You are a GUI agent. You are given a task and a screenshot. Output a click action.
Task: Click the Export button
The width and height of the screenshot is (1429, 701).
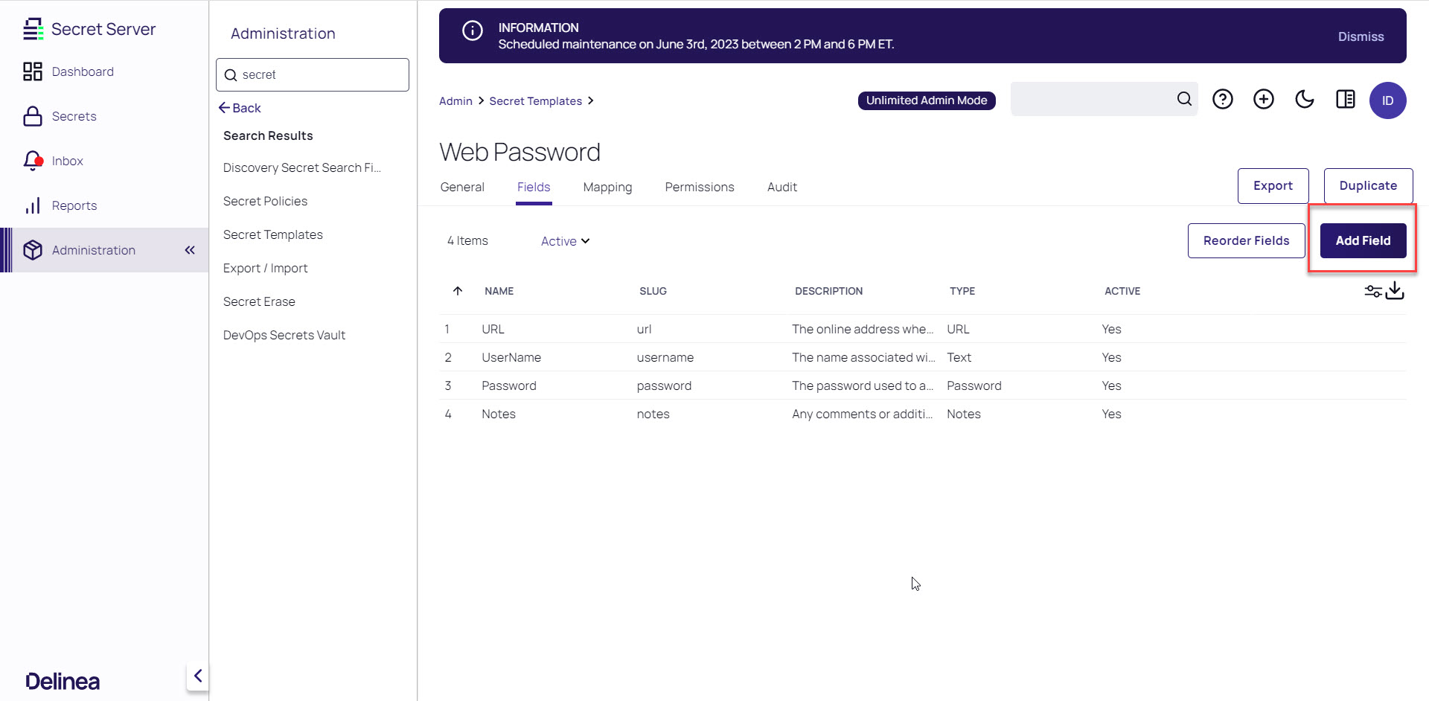tap(1273, 186)
